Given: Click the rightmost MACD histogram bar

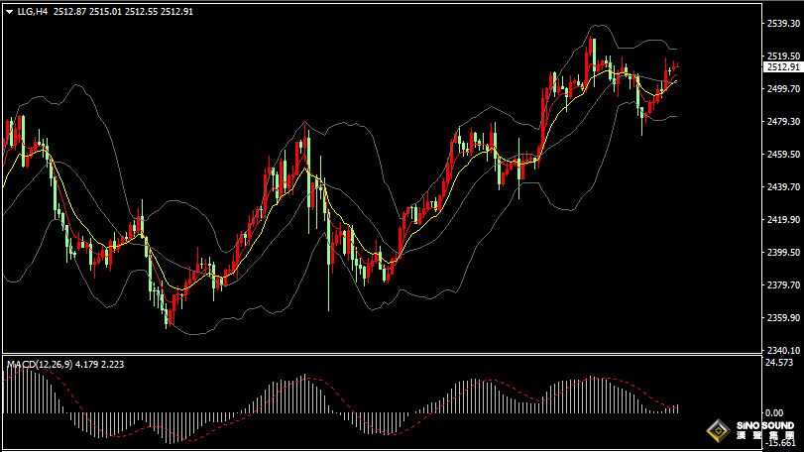Looking at the screenshot, I should click(678, 408).
